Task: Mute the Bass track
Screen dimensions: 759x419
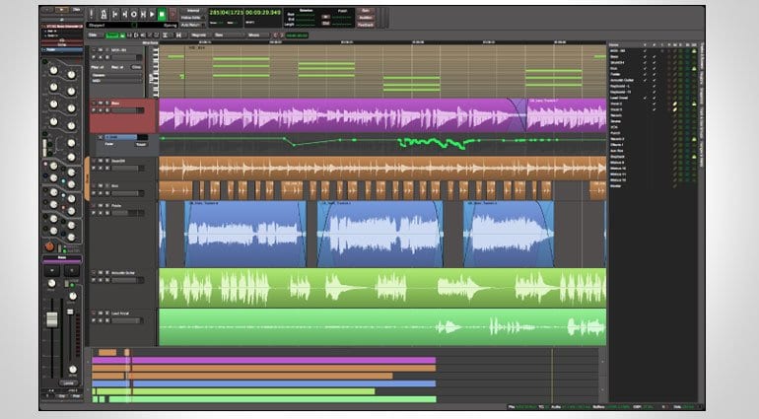Action: 101,103
